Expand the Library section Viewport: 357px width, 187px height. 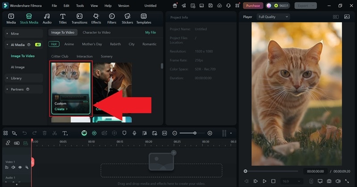click(24, 78)
